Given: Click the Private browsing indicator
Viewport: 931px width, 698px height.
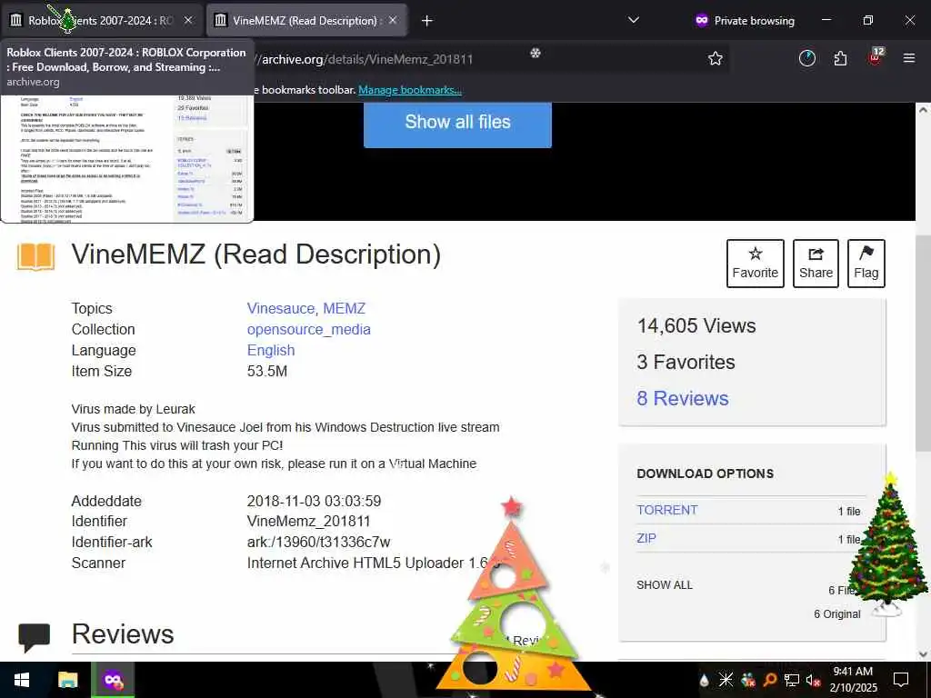Looking at the screenshot, I should pos(745,21).
